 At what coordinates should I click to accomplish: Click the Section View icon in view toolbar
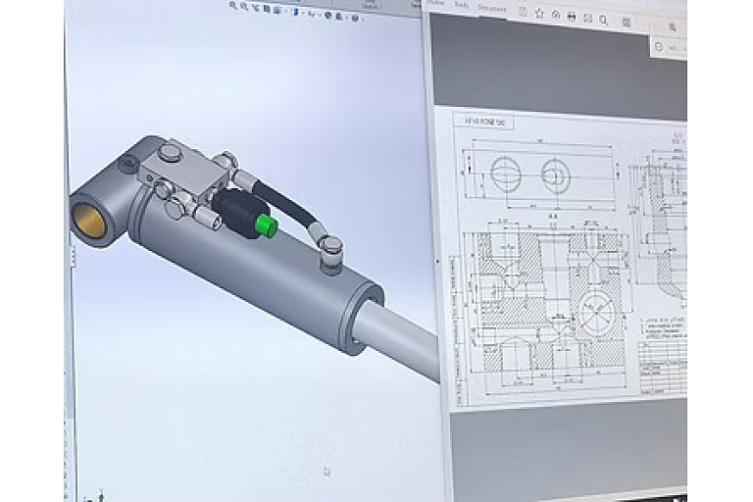267,7
